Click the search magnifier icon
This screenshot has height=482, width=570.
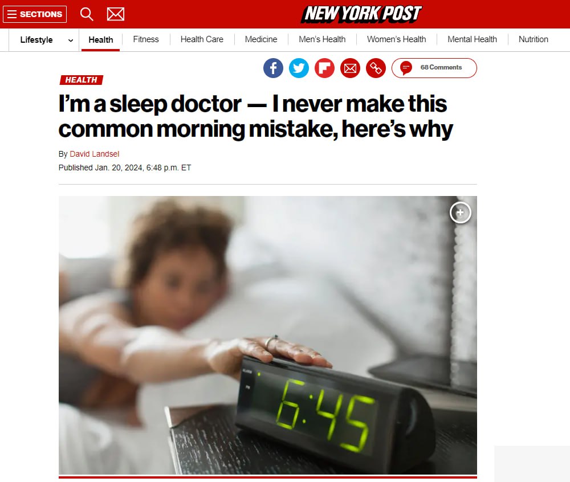pos(87,14)
